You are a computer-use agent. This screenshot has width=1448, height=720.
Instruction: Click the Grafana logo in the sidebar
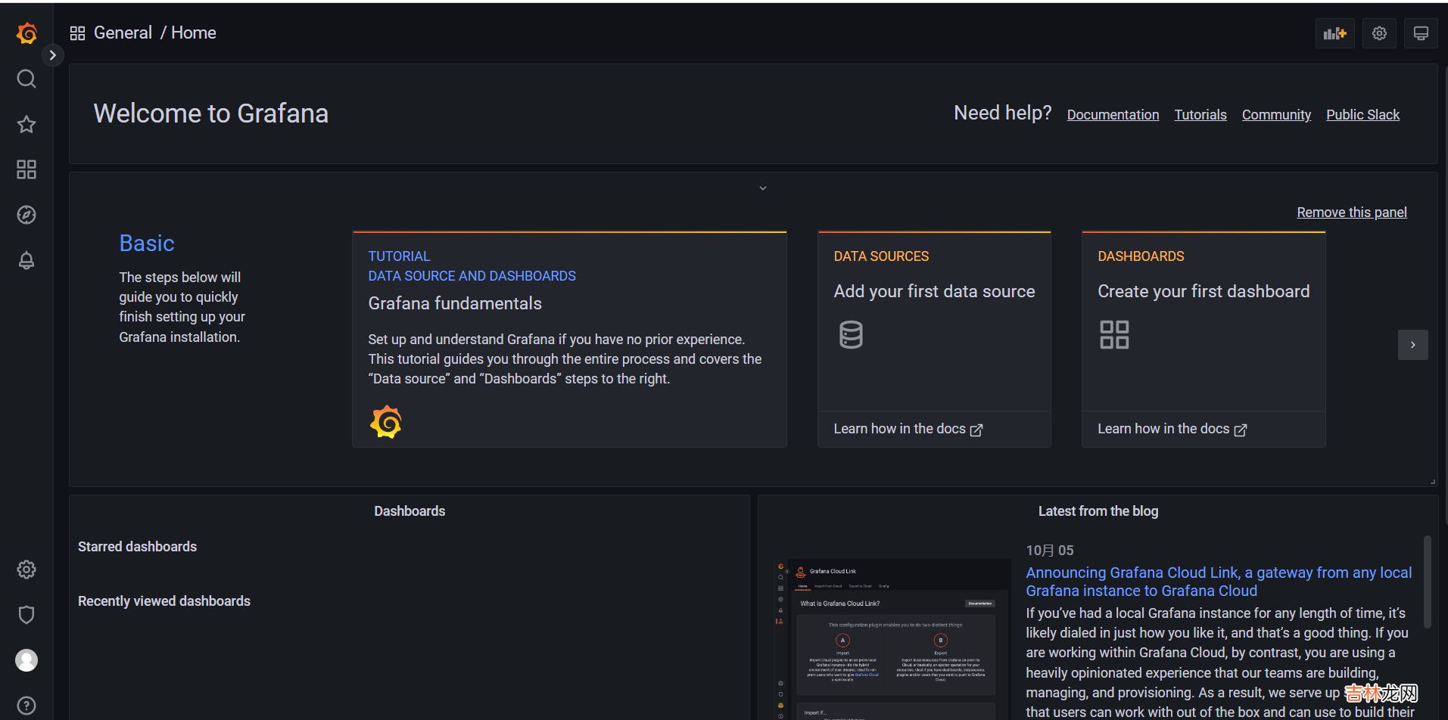tap(26, 33)
